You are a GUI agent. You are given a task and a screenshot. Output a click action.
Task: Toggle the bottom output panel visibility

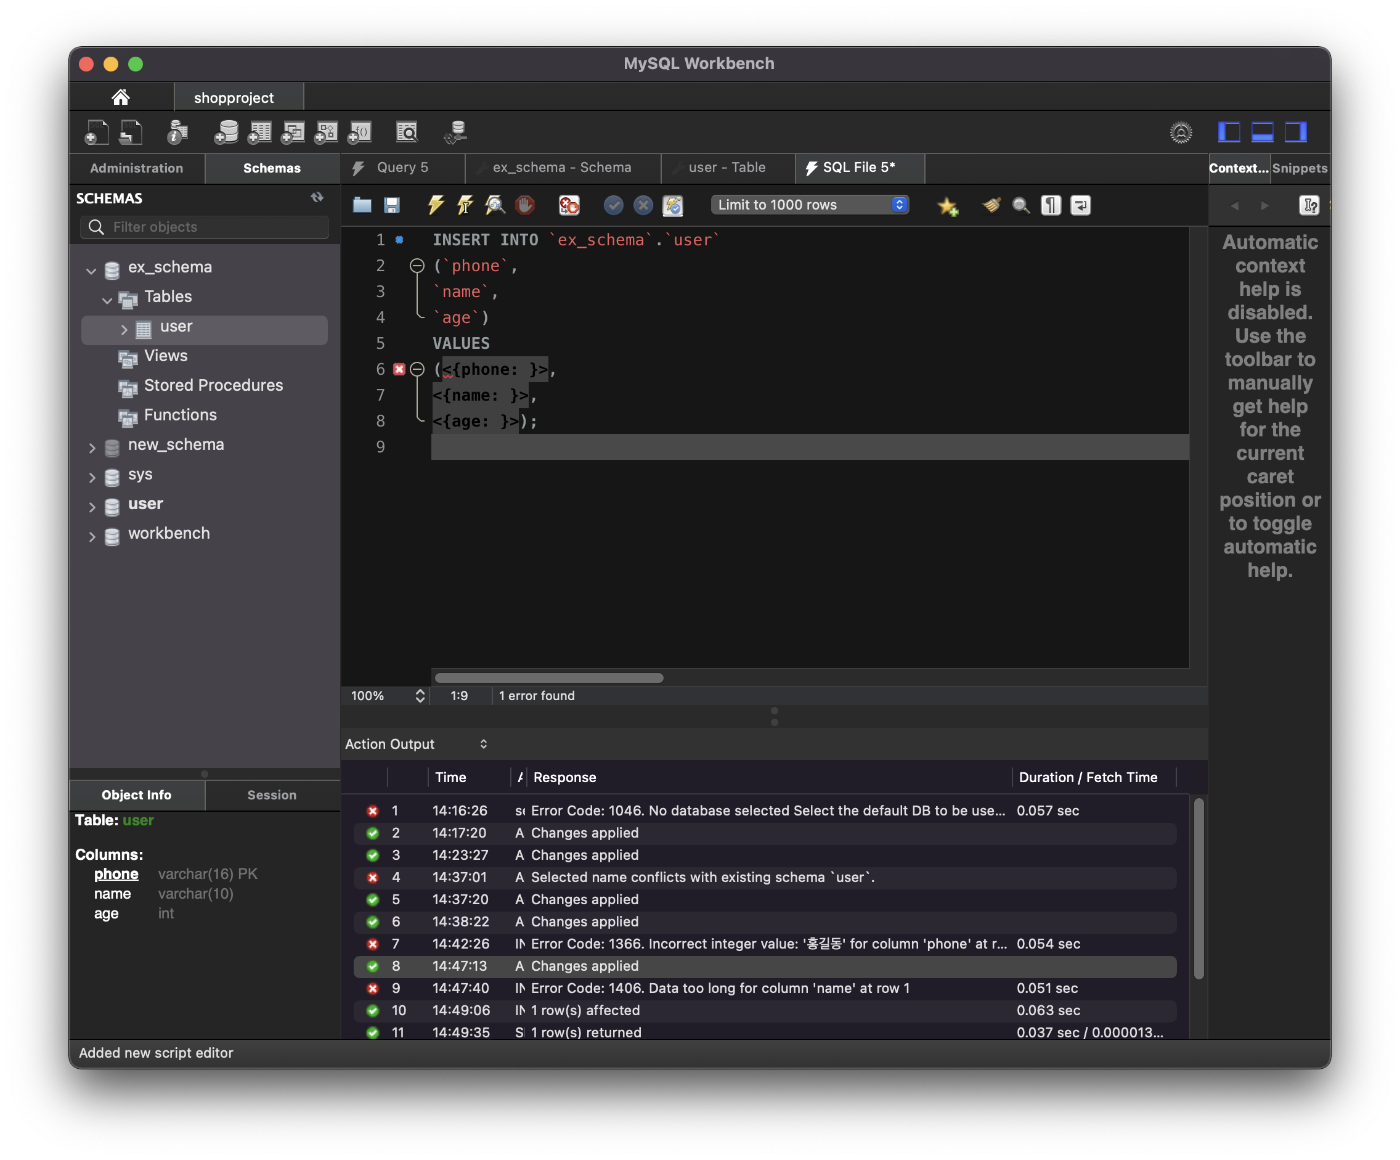1262,132
